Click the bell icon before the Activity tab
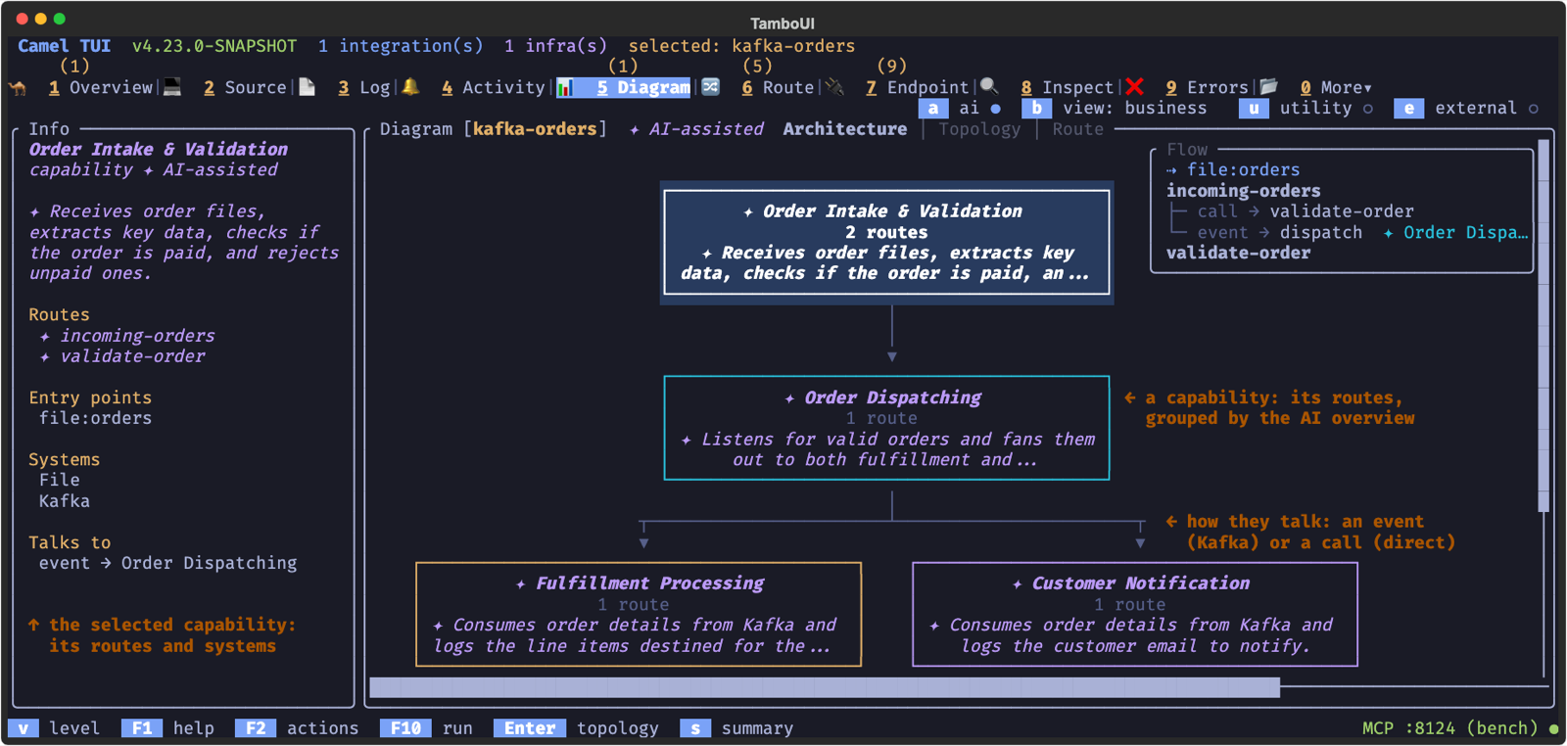1567x746 pixels. (x=411, y=87)
